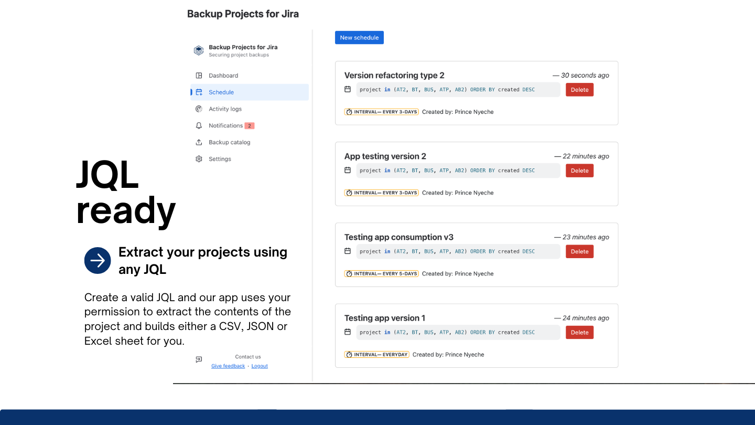The height and width of the screenshot is (425, 755).
Task: Click JQL field of App testing version 2
Action: [458, 171]
